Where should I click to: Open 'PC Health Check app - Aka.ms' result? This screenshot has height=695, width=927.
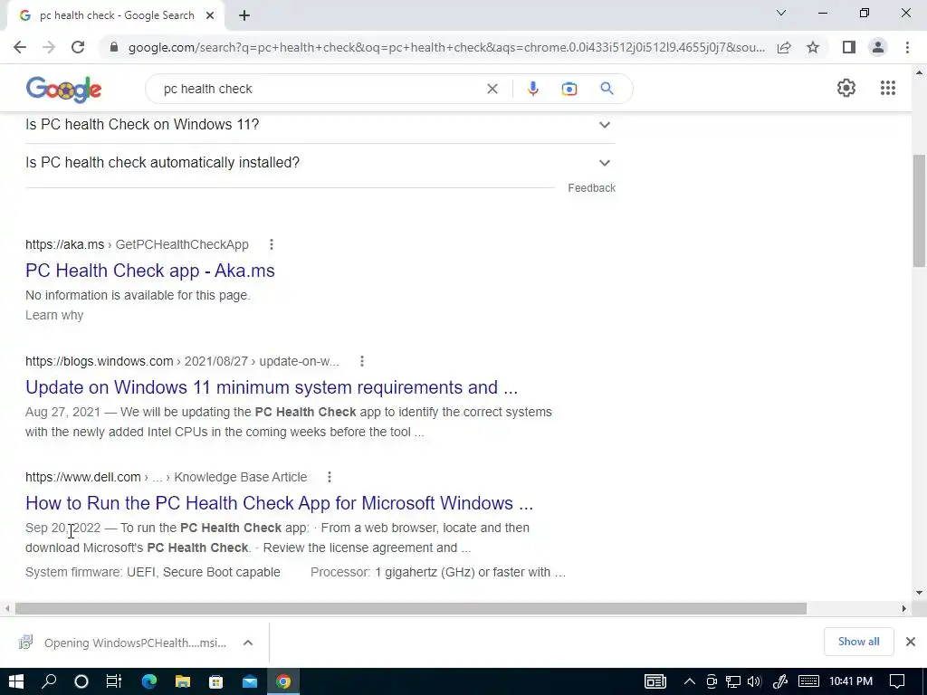click(150, 271)
